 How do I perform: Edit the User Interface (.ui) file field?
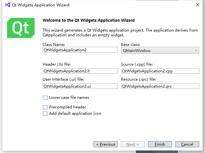(x=80, y=86)
